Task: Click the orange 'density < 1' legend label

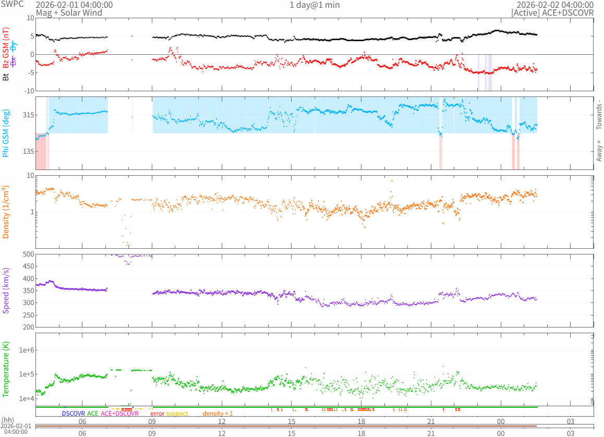Action: [x=218, y=414]
